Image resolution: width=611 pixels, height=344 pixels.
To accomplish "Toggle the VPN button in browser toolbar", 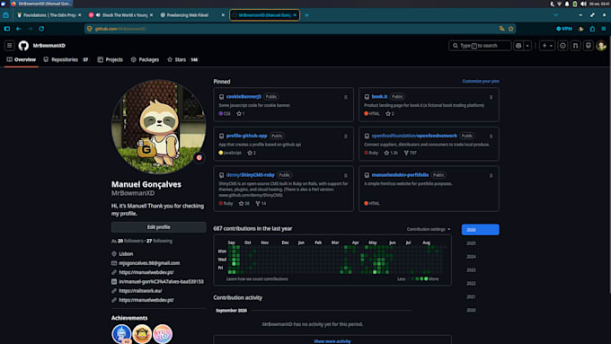I will click(564, 29).
